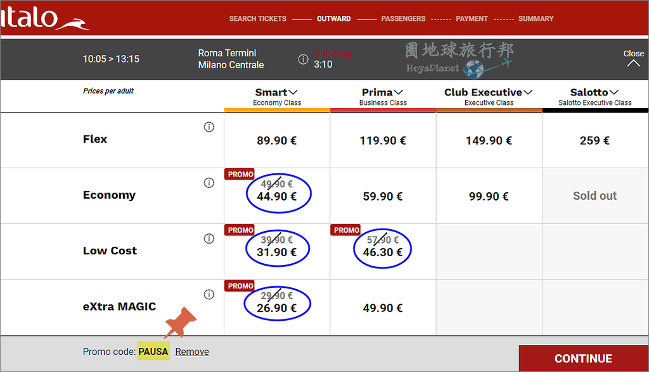Screen dimensions: 649x372
Task: Open the One Stop info icon
Action: 303,59
